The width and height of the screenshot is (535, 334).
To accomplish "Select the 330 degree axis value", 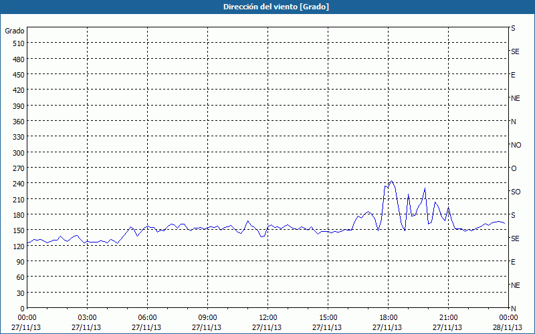I will [19, 137].
